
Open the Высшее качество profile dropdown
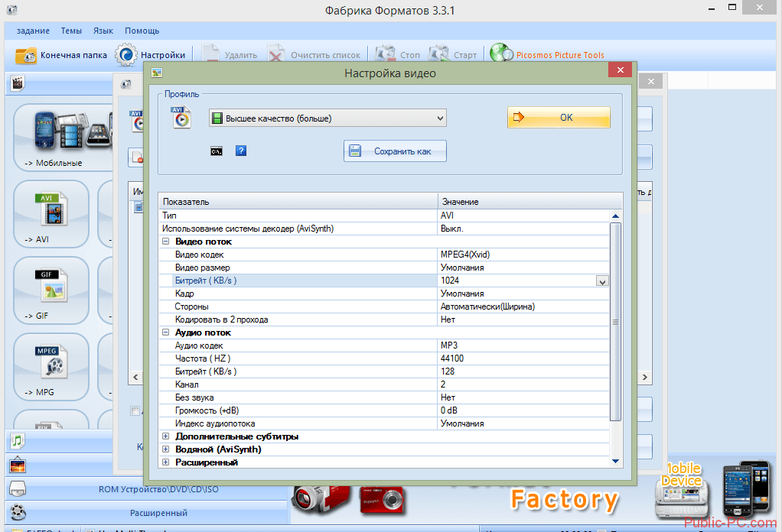327,118
